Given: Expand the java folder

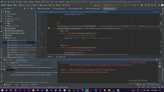Looking at the screenshot, I should 6,16.
